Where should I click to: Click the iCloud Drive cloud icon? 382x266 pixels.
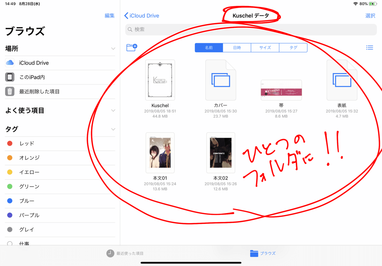coord(10,63)
